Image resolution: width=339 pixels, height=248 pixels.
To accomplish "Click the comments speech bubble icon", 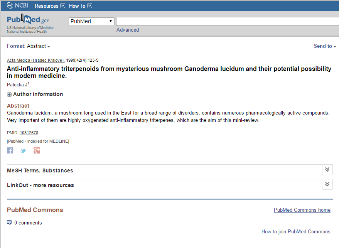I will pyautogui.click(x=9, y=223).
